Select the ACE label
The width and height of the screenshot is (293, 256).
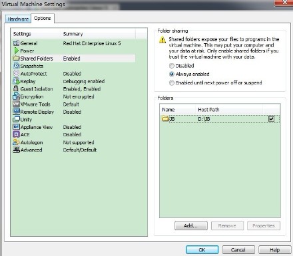[x=25, y=134]
